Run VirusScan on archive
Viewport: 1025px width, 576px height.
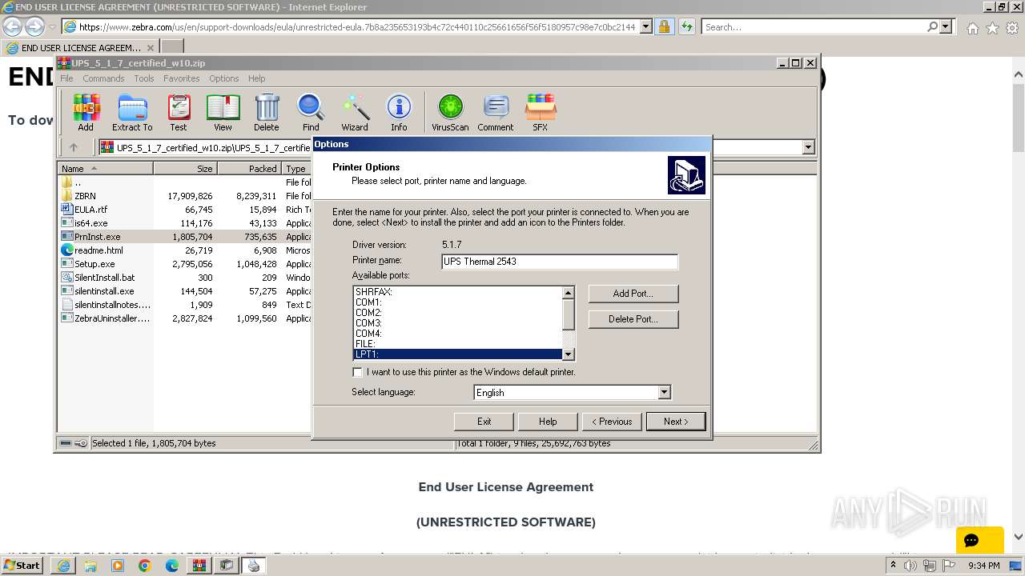[450, 112]
